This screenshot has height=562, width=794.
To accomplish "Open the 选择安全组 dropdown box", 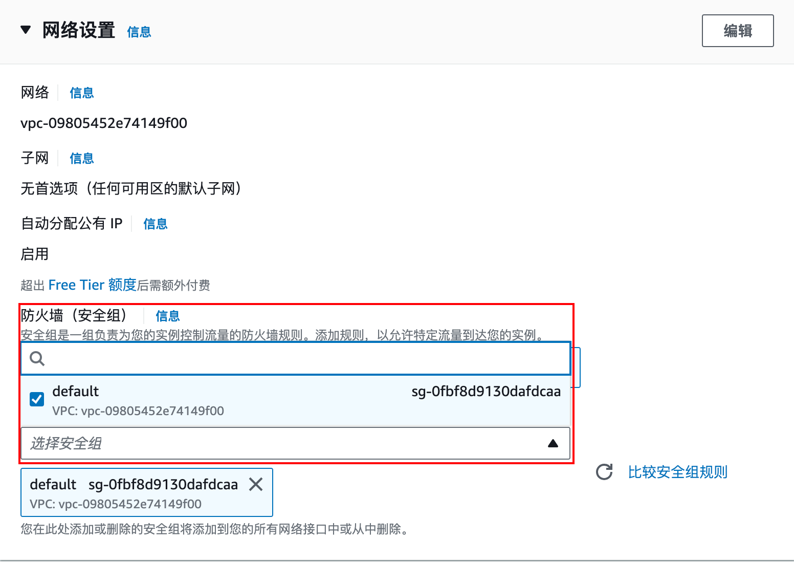I will point(286,443).
